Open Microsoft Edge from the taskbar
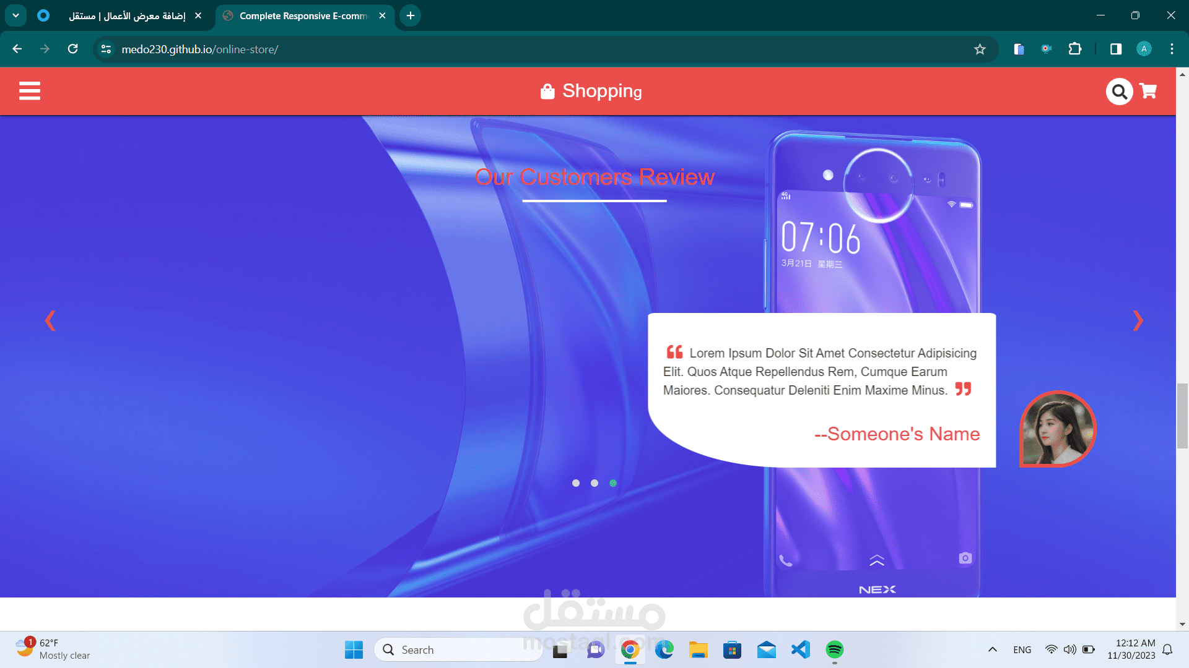This screenshot has height=668, width=1189. [x=664, y=649]
